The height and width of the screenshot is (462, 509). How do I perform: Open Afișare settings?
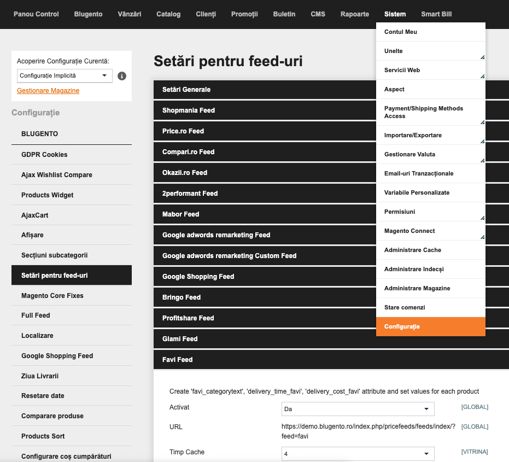[72, 235]
